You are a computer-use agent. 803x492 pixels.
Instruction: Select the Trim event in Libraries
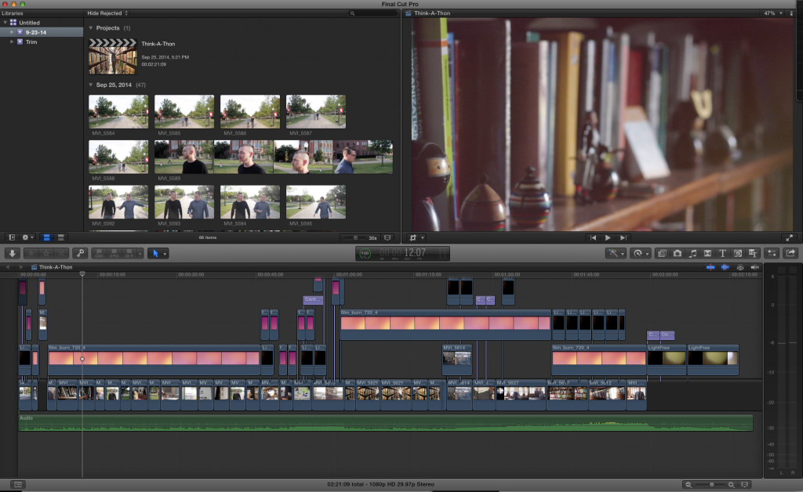pos(31,42)
